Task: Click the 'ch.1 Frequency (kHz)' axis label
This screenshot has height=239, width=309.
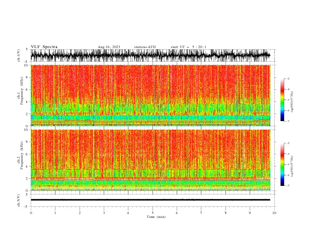Action: tap(20, 91)
